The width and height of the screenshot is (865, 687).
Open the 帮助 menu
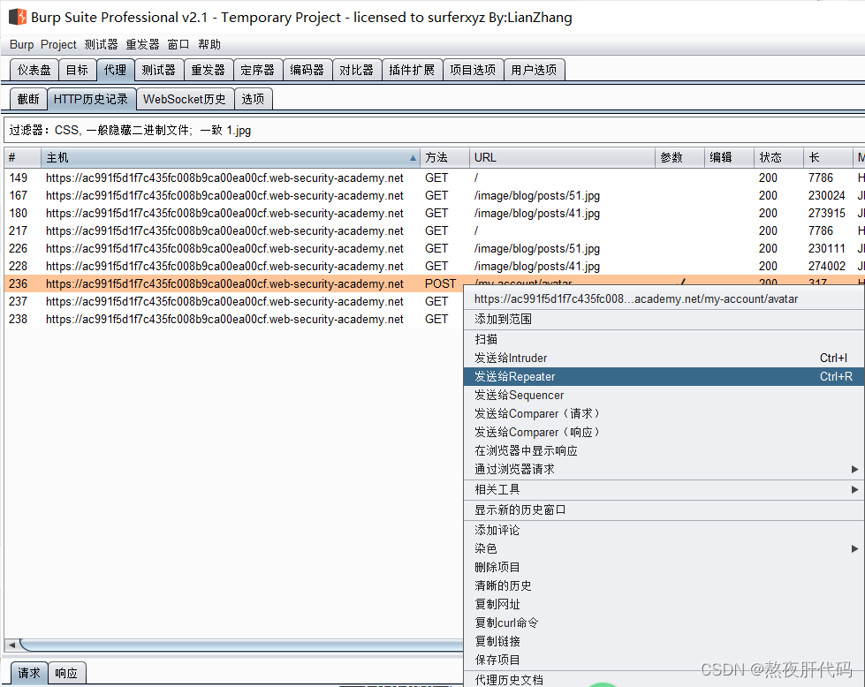coord(209,45)
